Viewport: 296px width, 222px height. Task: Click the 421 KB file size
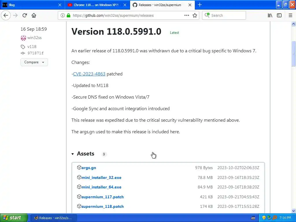coord(206,197)
